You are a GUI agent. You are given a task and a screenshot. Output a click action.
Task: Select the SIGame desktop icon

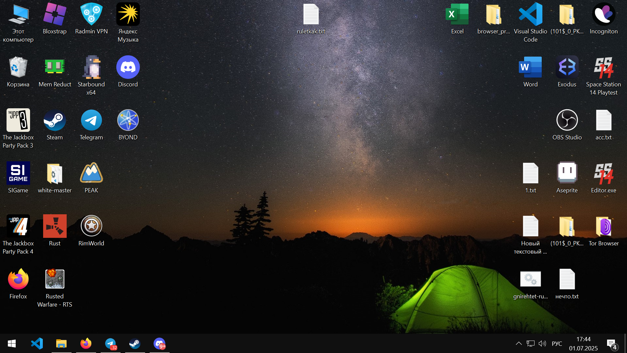(x=18, y=178)
